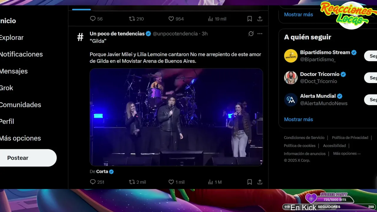
Task: Bookmark the post above the Gilda tweet
Action: [x=249, y=19]
